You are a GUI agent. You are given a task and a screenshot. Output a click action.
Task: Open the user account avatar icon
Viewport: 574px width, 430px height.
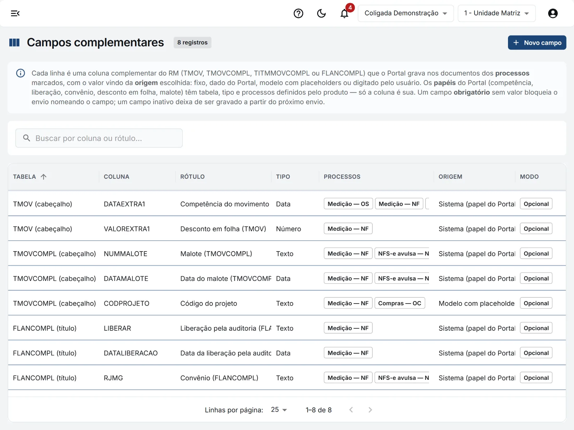(x=553, y=13)
